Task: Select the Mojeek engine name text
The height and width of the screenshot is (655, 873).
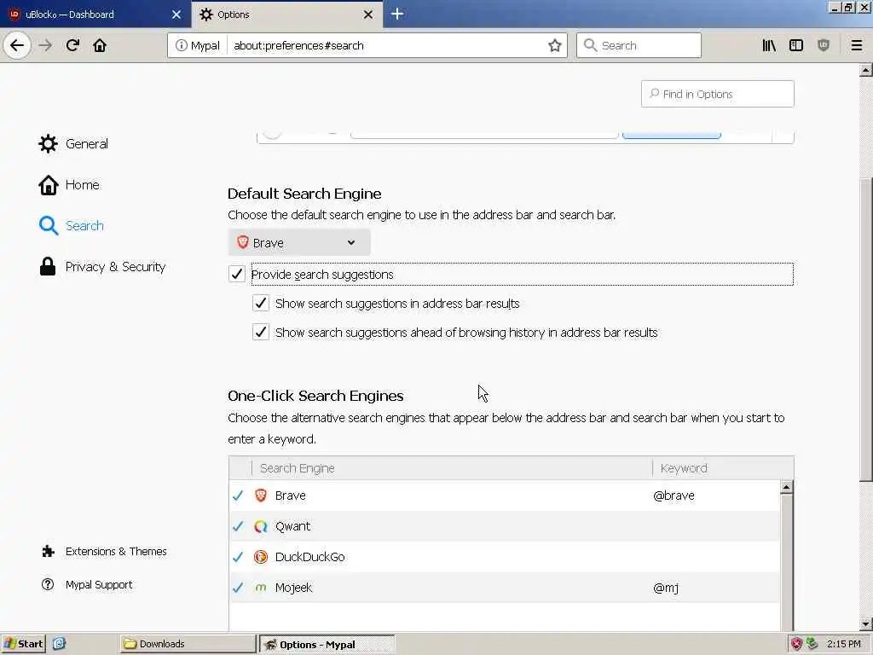Action: (293, 588)
